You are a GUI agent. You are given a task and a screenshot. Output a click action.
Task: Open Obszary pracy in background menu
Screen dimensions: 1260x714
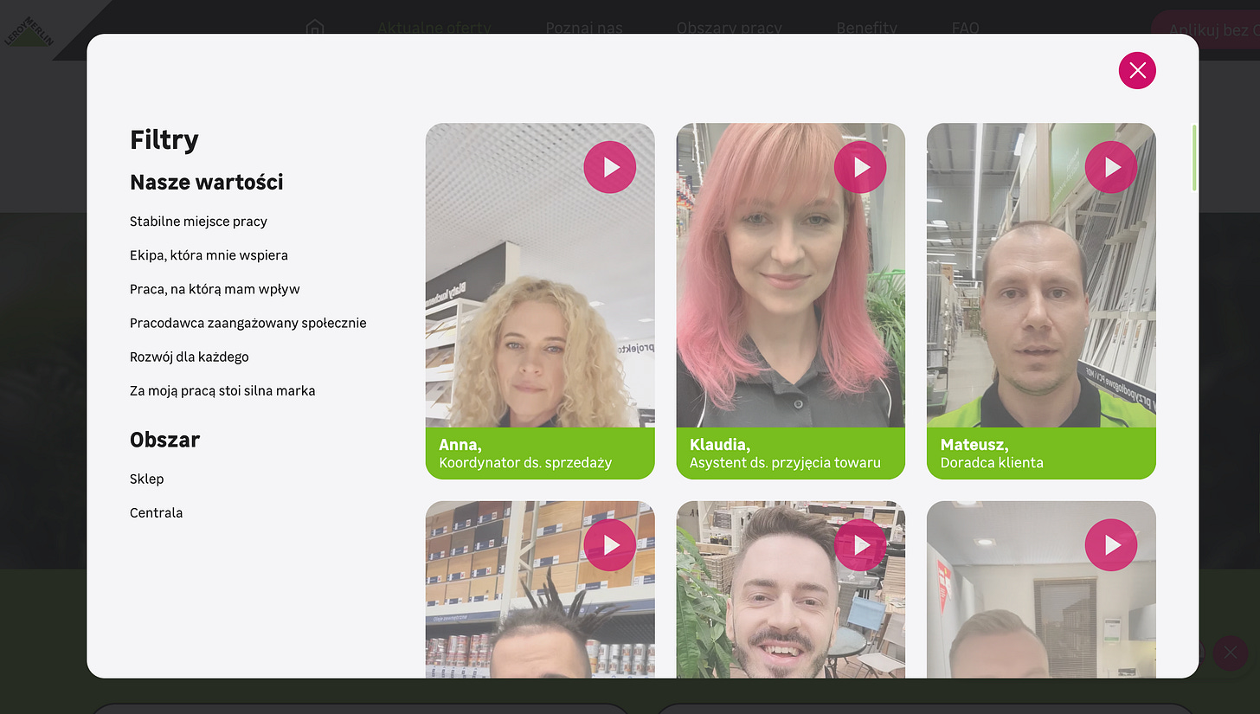[730, 28]
